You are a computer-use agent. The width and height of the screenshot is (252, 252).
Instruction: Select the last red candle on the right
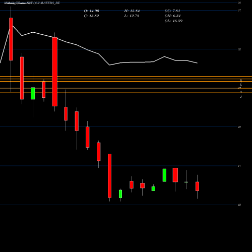tap(197, 186)
